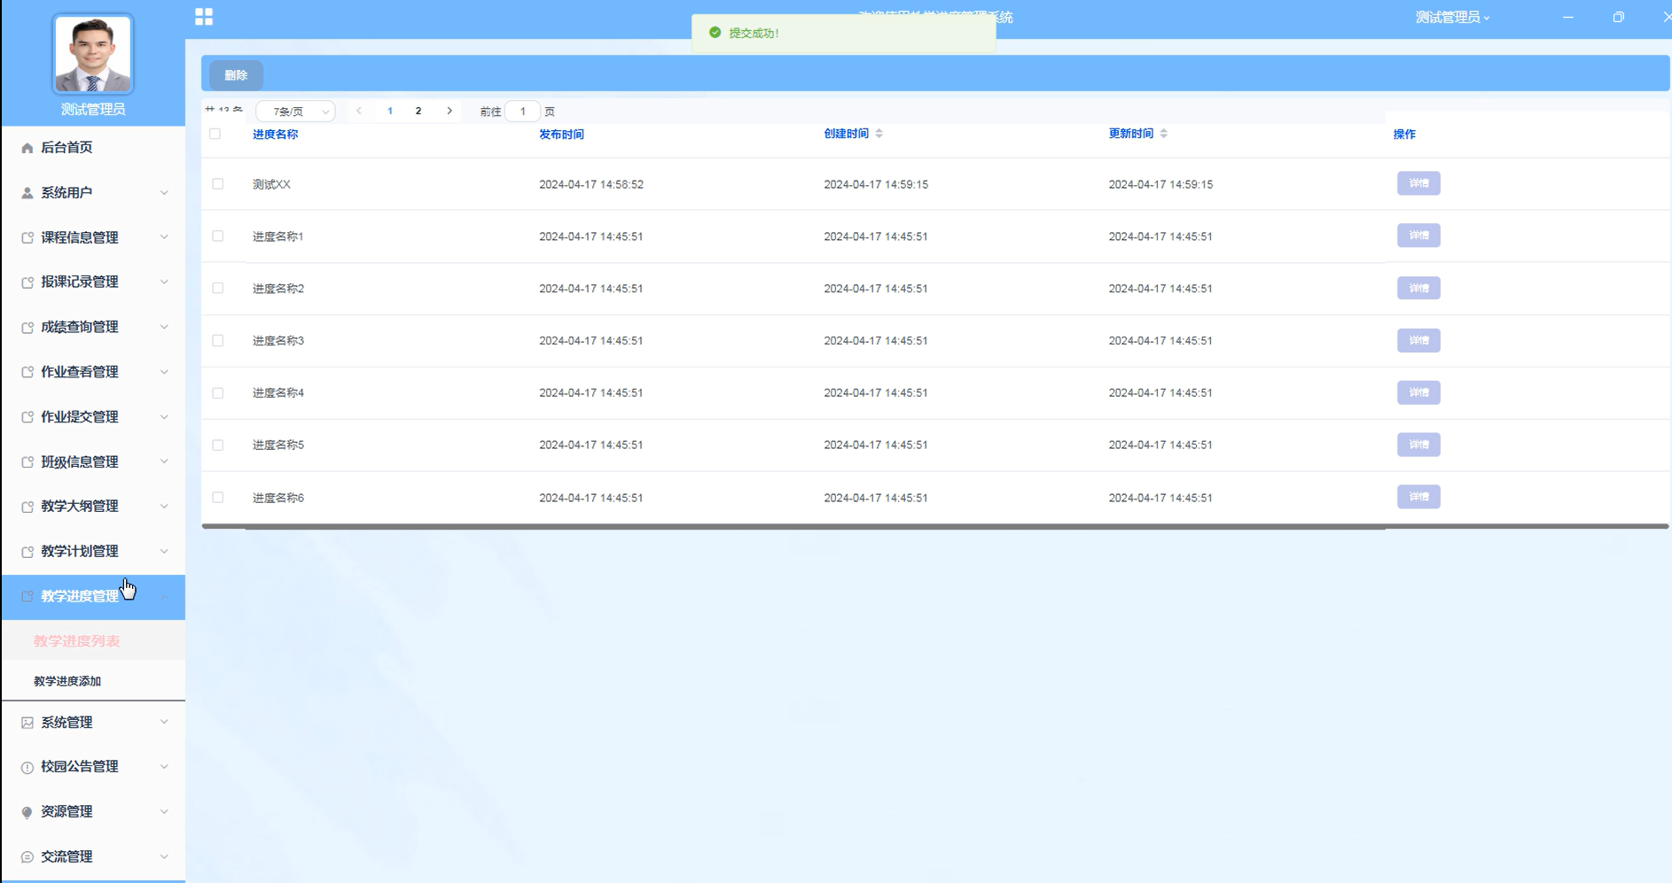The image size is (1672, 883).
Task: Click the 进度名称4 name cell
Action: [278, 393]
